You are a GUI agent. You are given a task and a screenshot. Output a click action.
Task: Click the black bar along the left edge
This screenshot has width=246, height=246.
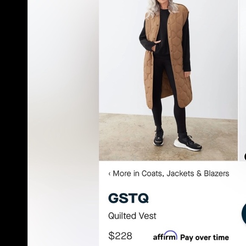(x=14, y=123)
